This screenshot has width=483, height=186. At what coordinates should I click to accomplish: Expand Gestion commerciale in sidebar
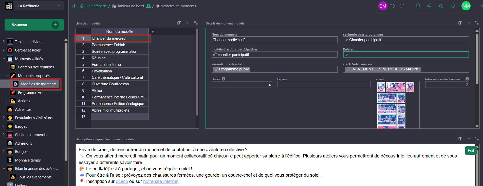tap(4, 135)
